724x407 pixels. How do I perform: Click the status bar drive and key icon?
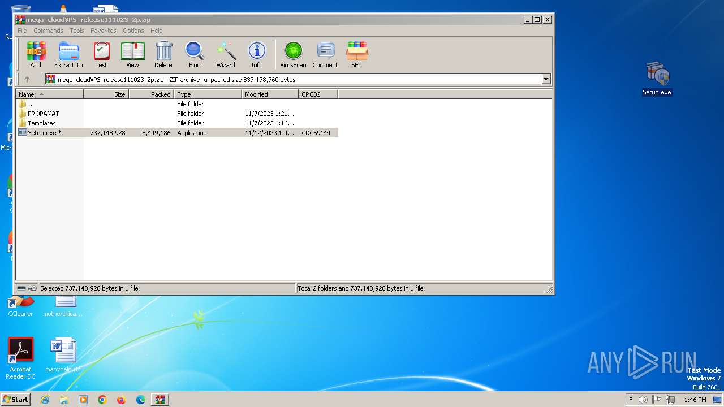(27, 288)
